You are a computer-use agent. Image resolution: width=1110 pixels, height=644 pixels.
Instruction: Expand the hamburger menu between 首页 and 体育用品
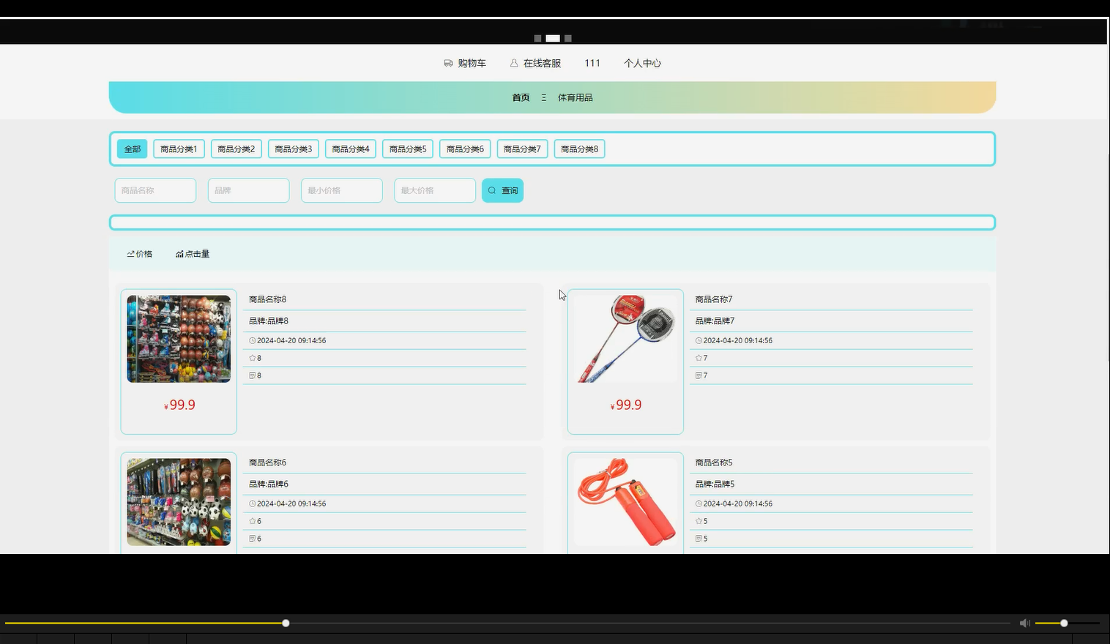point(543,97)
